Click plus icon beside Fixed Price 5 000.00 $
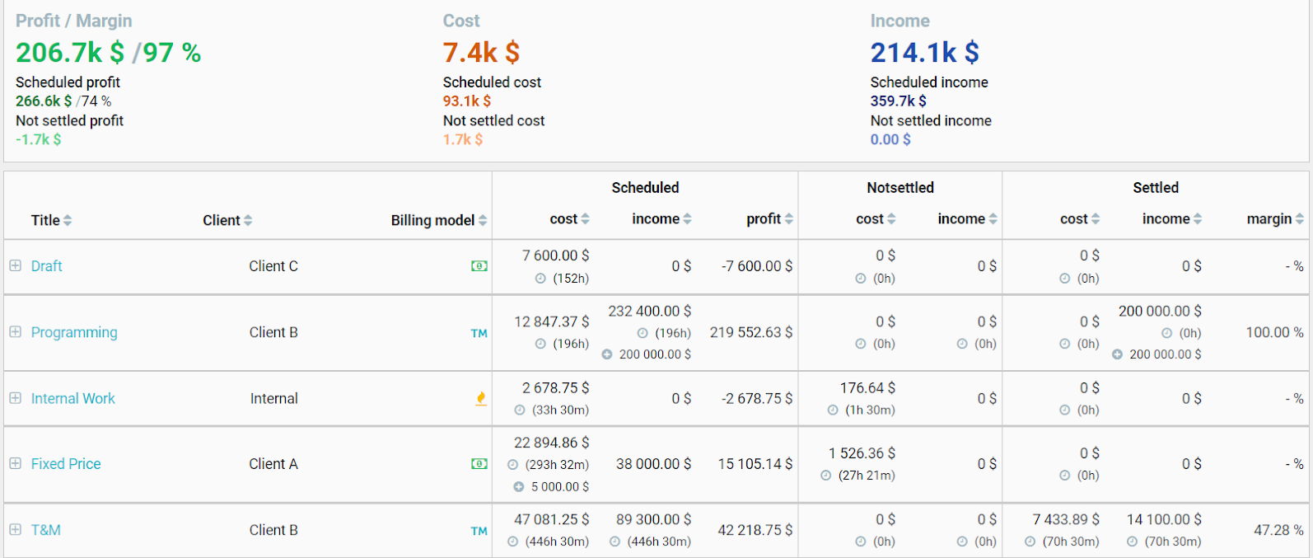1313x558 pixels. click(x=519, y=487)
